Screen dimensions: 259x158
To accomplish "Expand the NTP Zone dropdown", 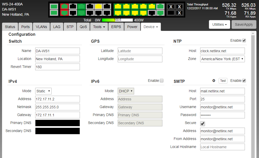I will tap(223, 59).
